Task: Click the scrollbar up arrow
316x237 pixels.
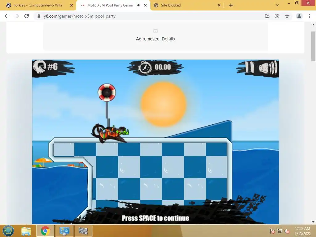Action: [x=313, y=25]
